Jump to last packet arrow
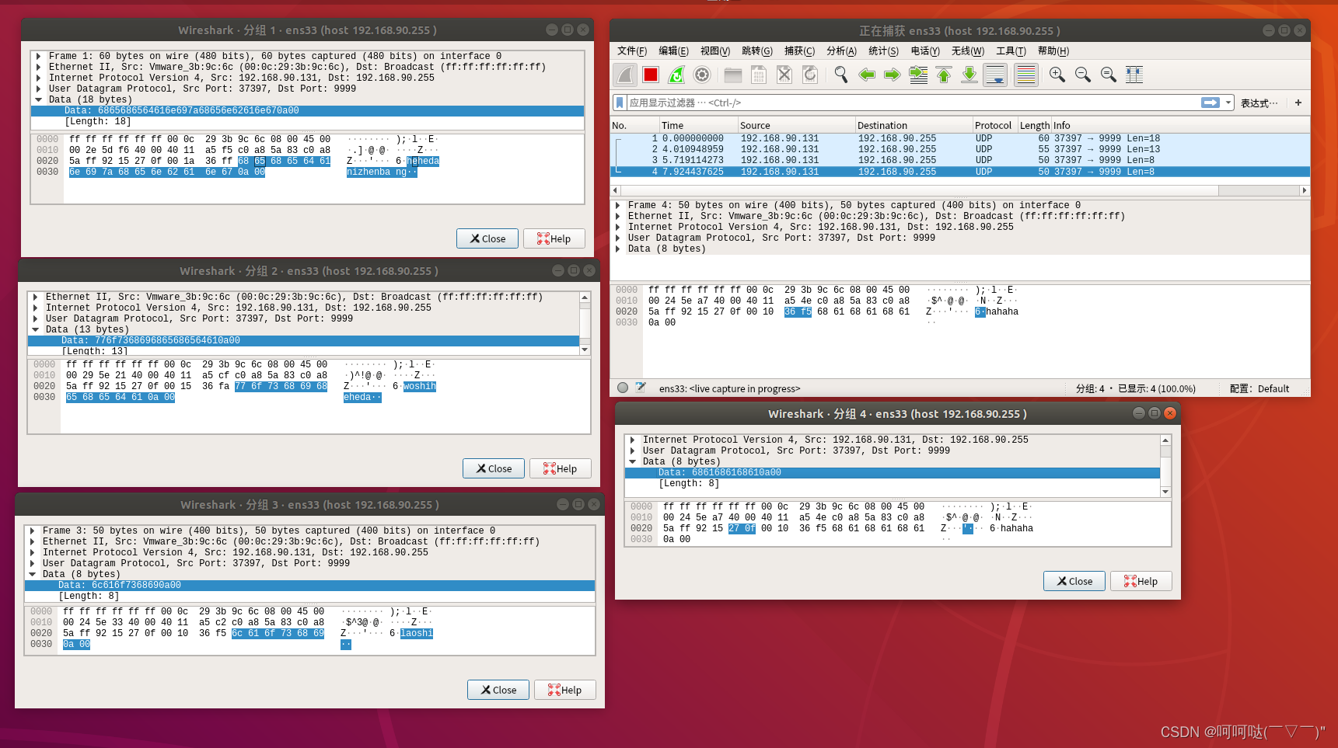 pyautogui.click(x=969, y=75)
